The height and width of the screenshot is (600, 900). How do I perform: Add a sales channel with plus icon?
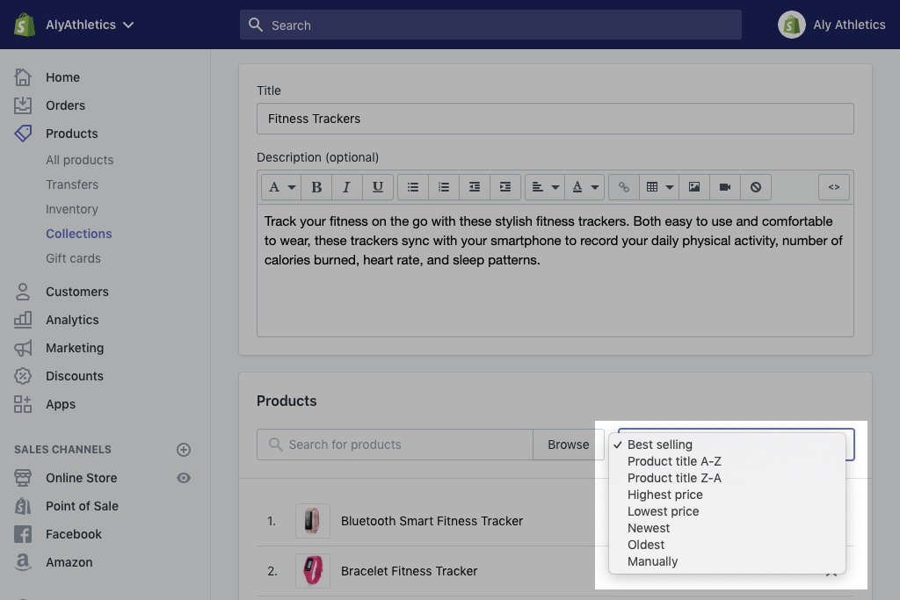184,450
